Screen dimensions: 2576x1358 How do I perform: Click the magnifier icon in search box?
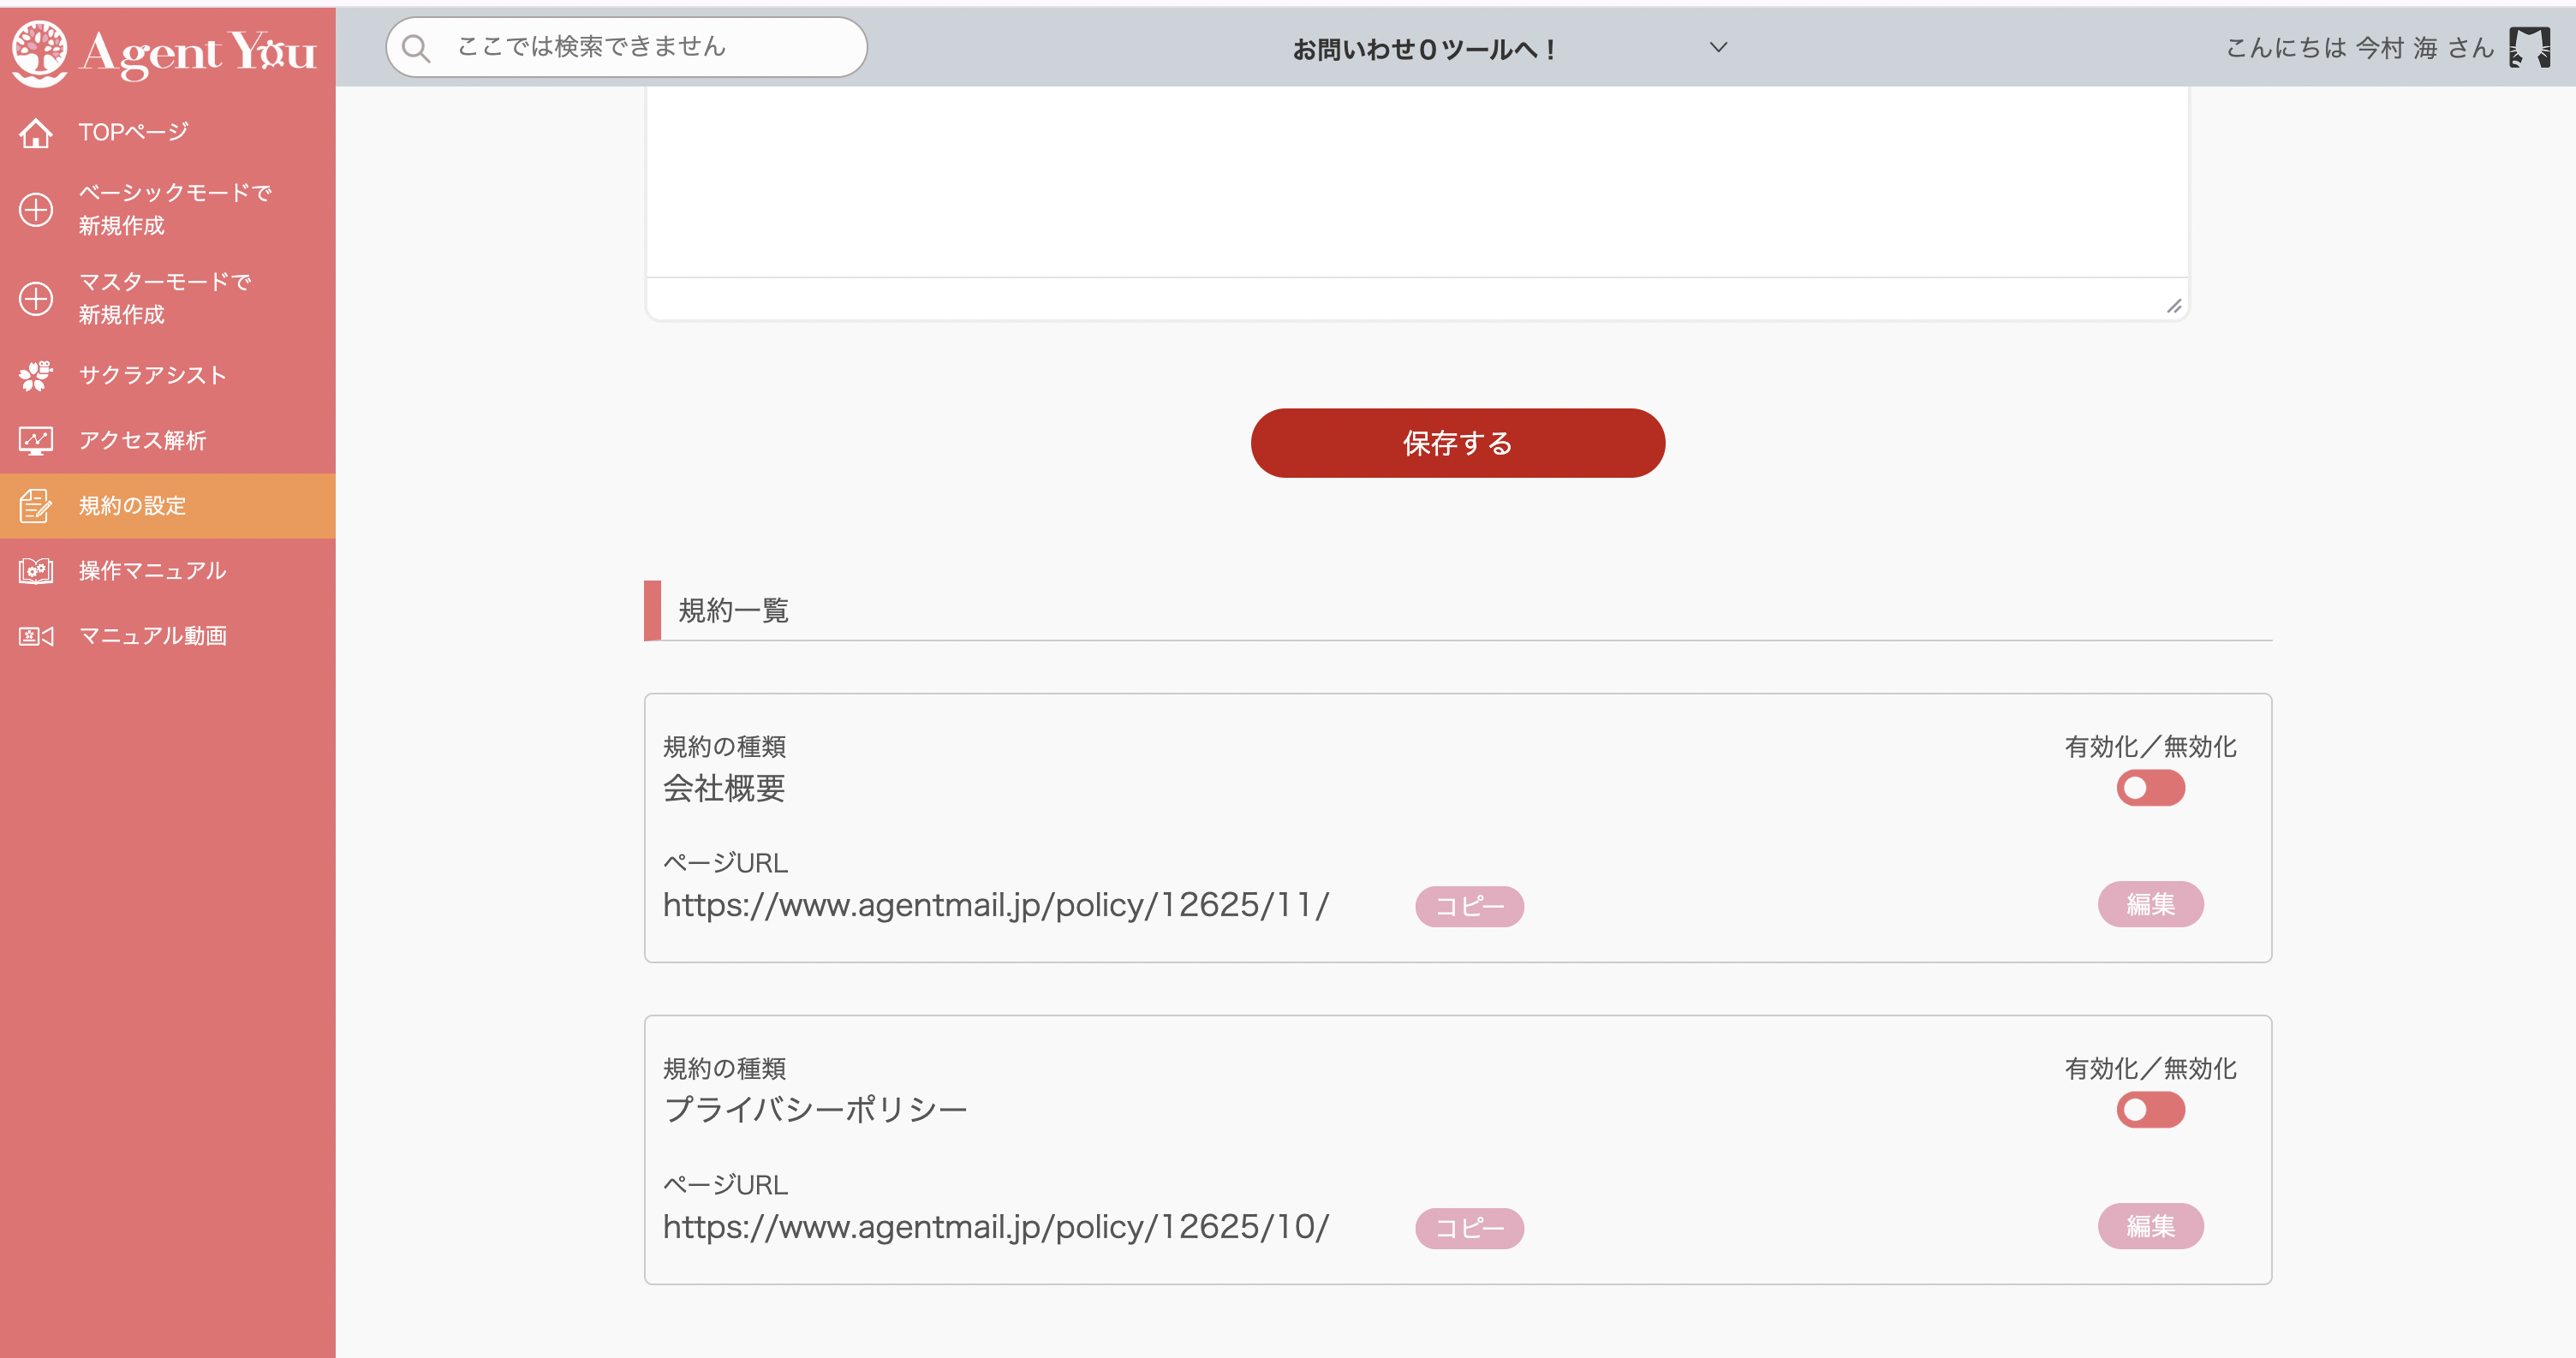point(416,48)
